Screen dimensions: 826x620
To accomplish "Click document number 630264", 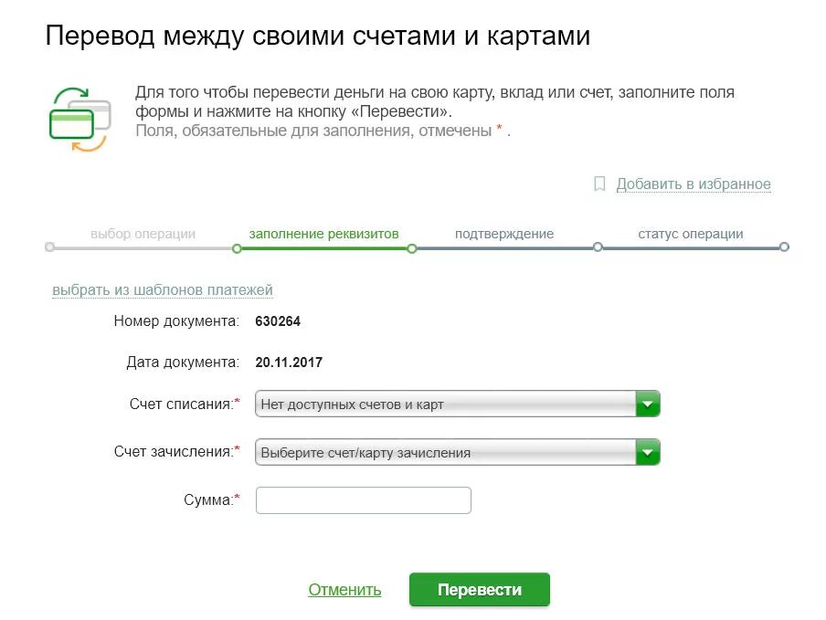I will tap(278, 321).
